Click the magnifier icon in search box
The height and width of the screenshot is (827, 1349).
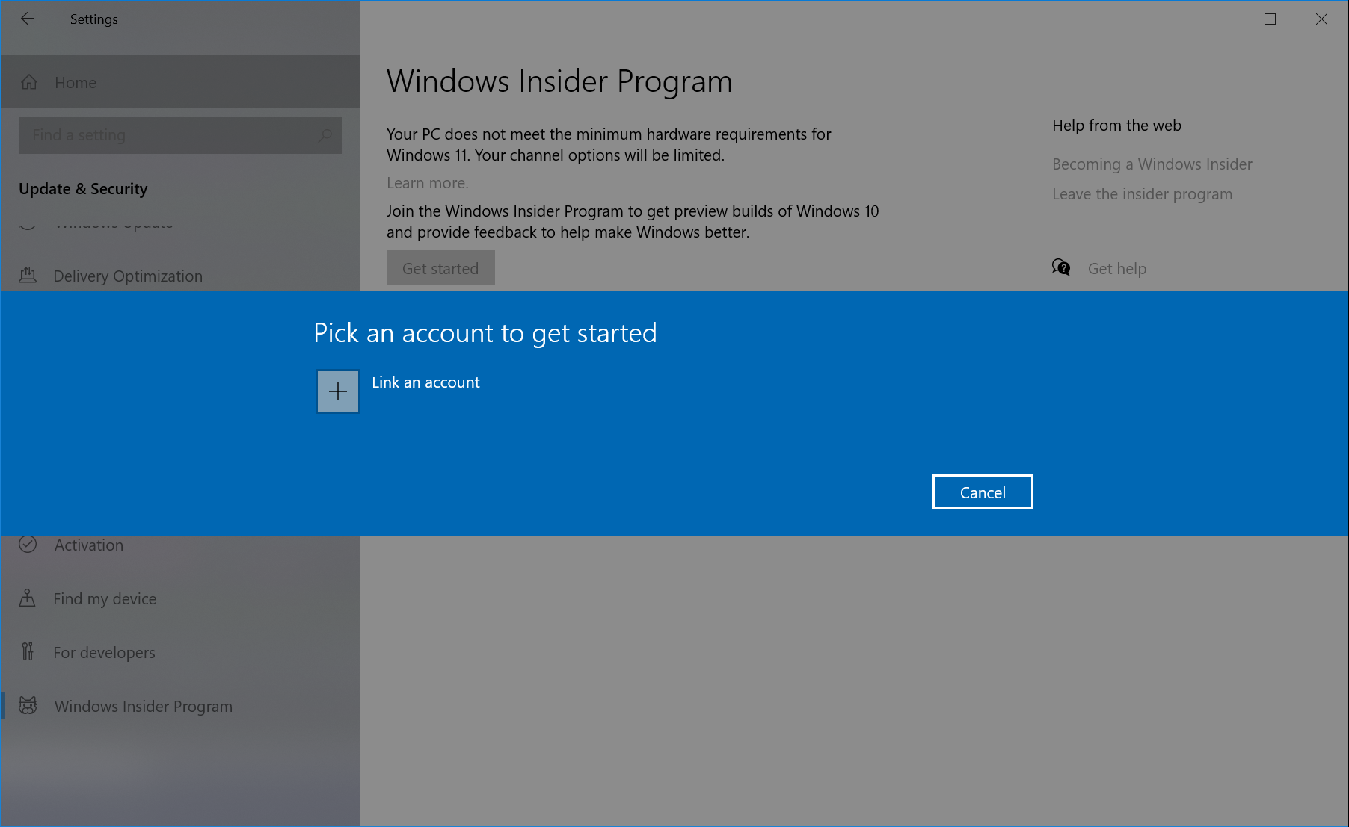pos(325,135)
